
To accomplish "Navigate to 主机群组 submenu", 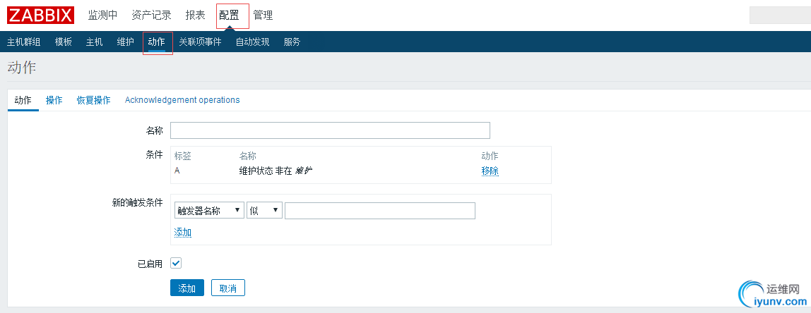I will click(x=24, y=42).
